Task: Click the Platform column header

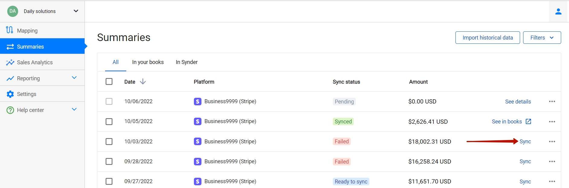Action: [x=204, y=82]
